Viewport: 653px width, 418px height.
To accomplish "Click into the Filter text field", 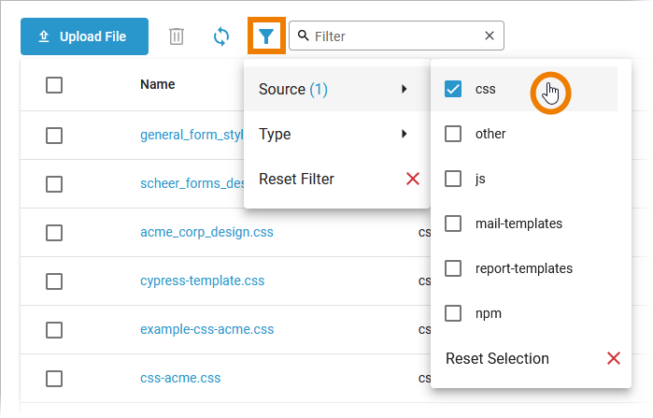I will (x=392, y=36).
